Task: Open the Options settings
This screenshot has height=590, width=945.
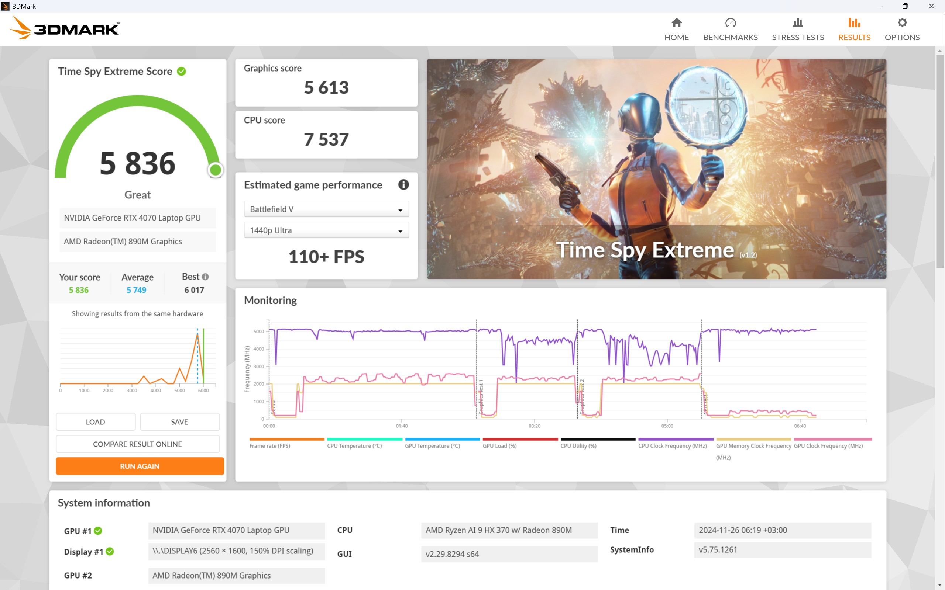Action: tap(902, 29)
